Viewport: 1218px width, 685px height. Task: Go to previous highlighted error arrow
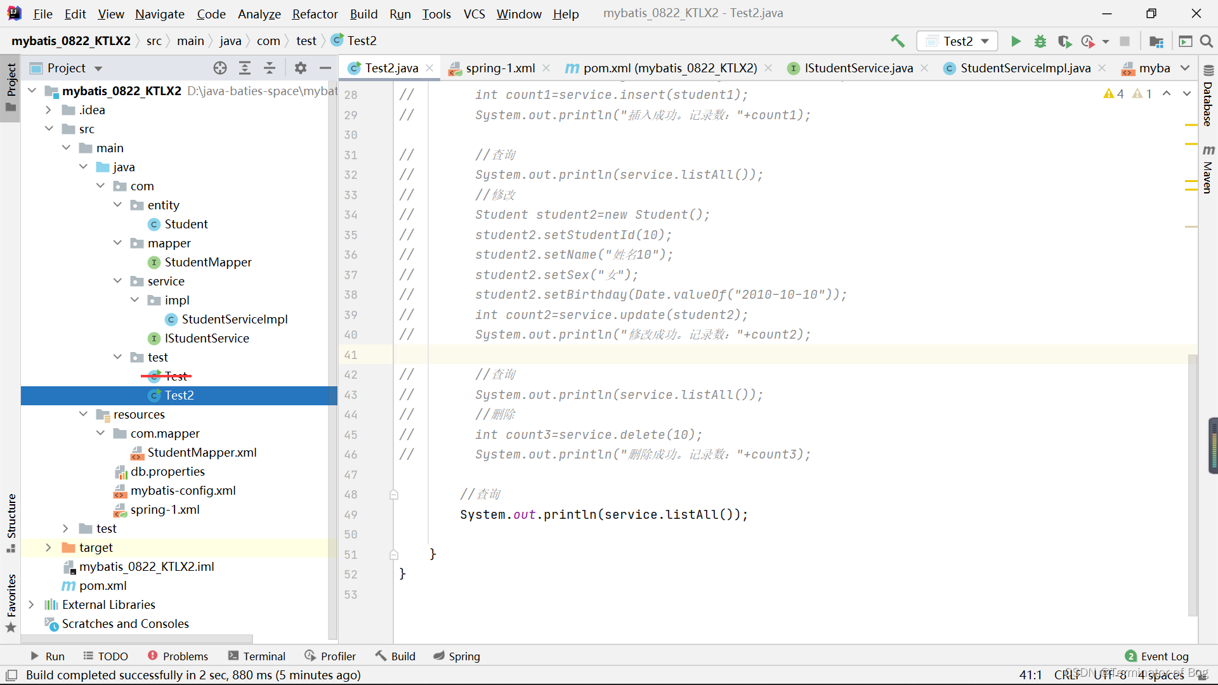click(x=1167, y=94)
